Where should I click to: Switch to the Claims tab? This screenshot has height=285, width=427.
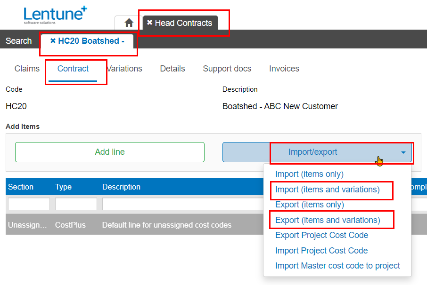pos(26,69)
